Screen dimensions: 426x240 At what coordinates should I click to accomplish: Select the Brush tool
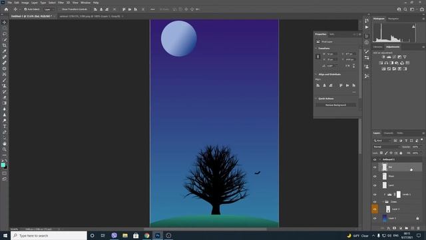[x=5, y=80]
